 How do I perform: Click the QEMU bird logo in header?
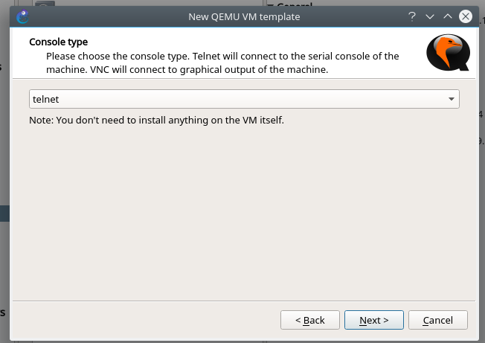[x=448, y=54]
